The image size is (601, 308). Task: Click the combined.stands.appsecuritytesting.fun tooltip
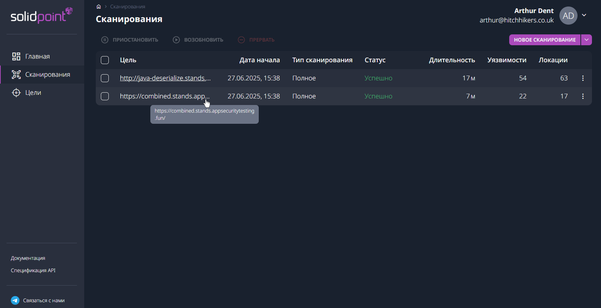click(205, 114)
